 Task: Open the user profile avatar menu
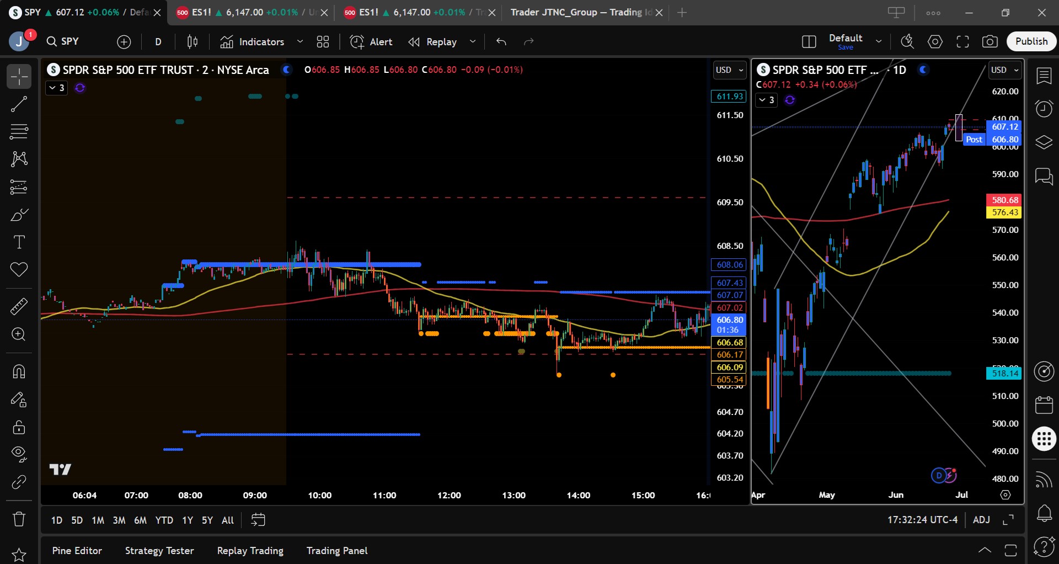click(19, 41)
